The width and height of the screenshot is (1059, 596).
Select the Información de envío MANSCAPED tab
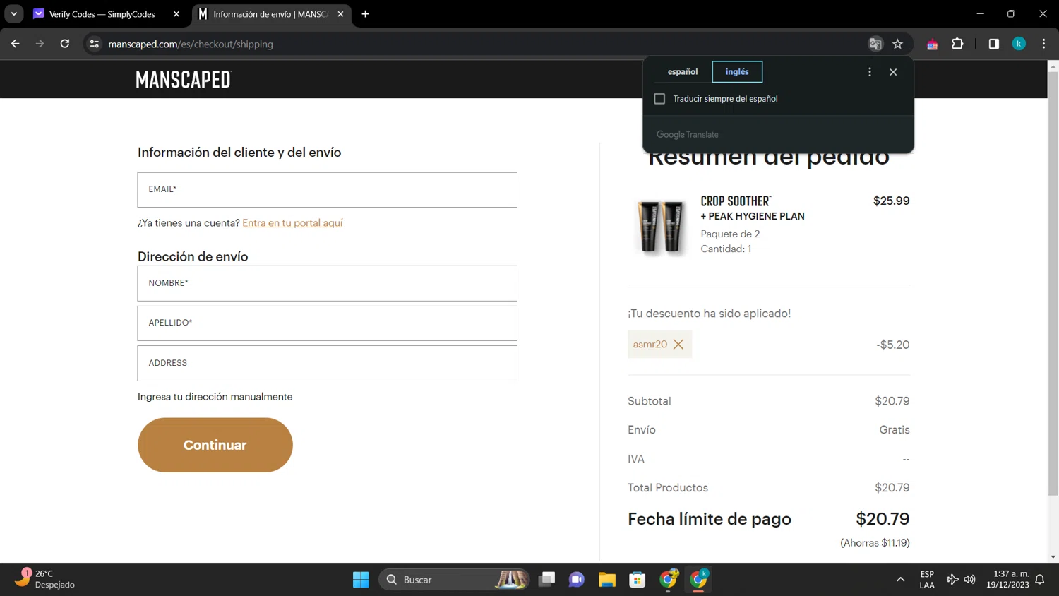(x=271, y=14)
